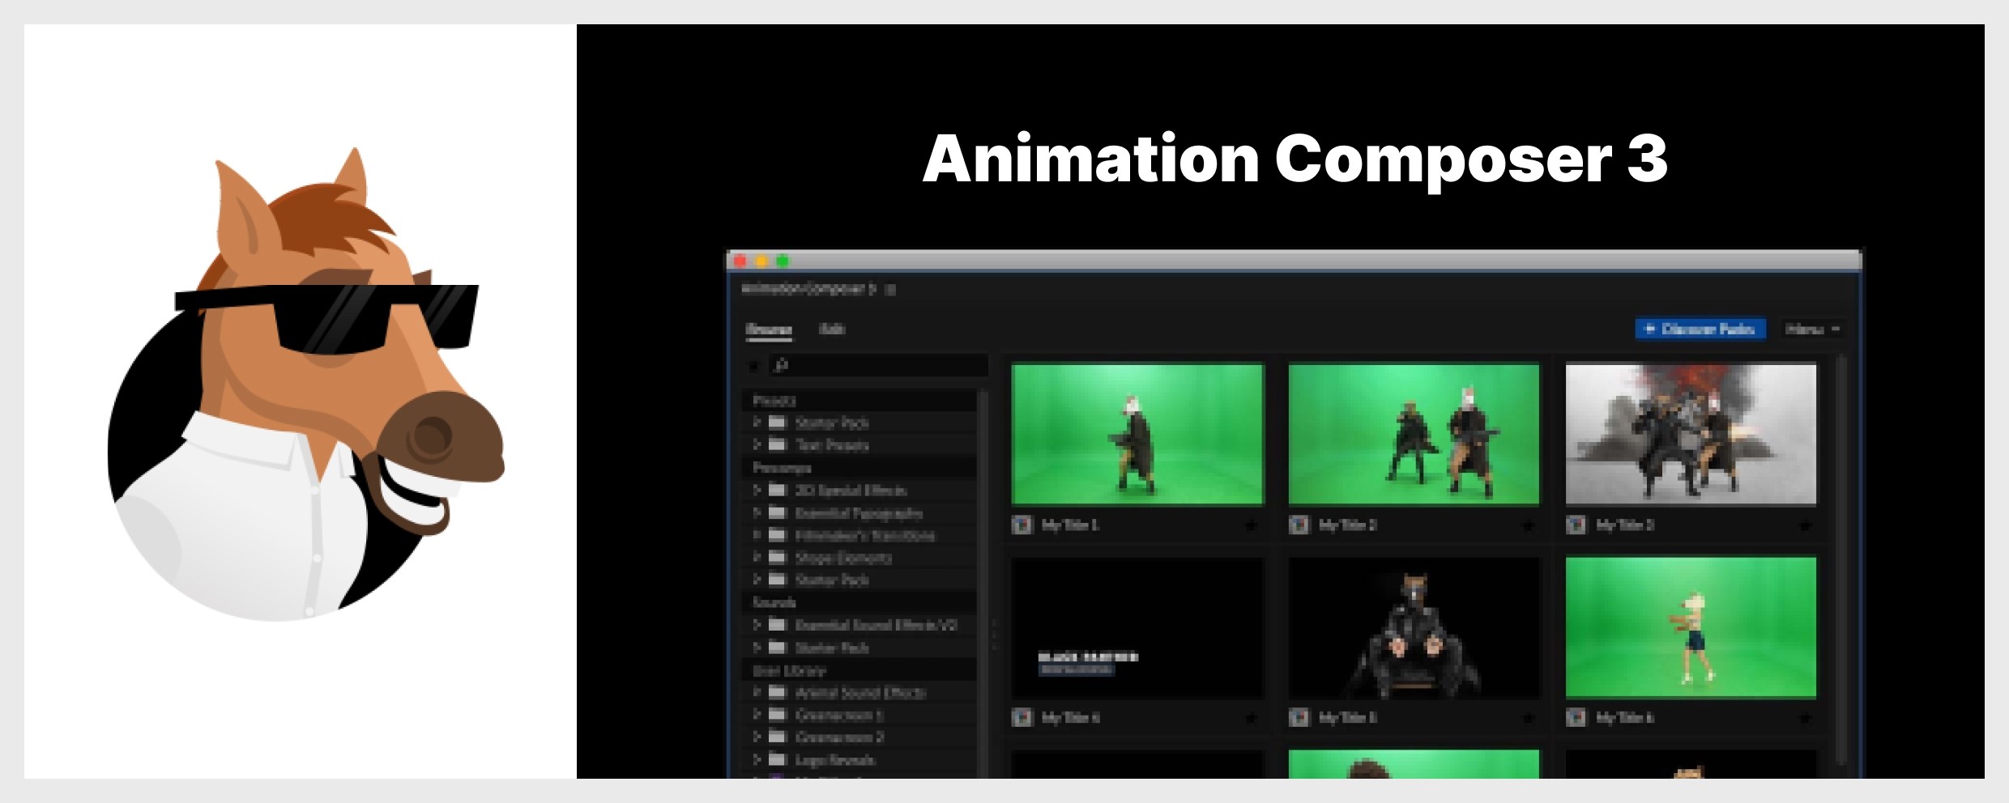
Task: Favorite My Title 4 with its star
Action: point(1251,718)
